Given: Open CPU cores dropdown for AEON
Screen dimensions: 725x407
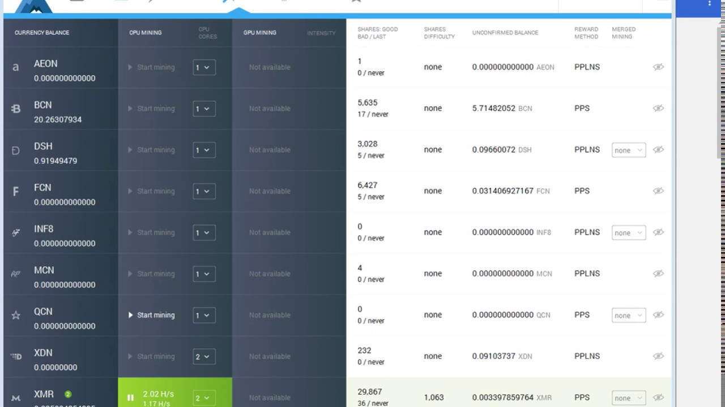Looking at the screenshot, I should coord(204,67).
